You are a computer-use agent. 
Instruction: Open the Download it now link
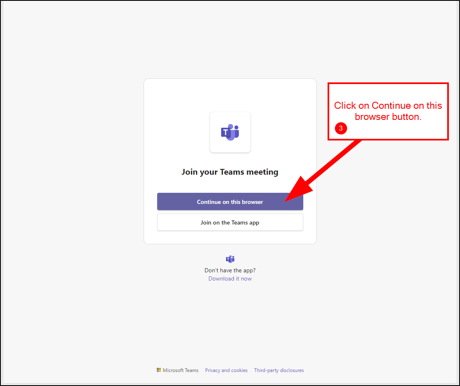click(x=230, y=278)
